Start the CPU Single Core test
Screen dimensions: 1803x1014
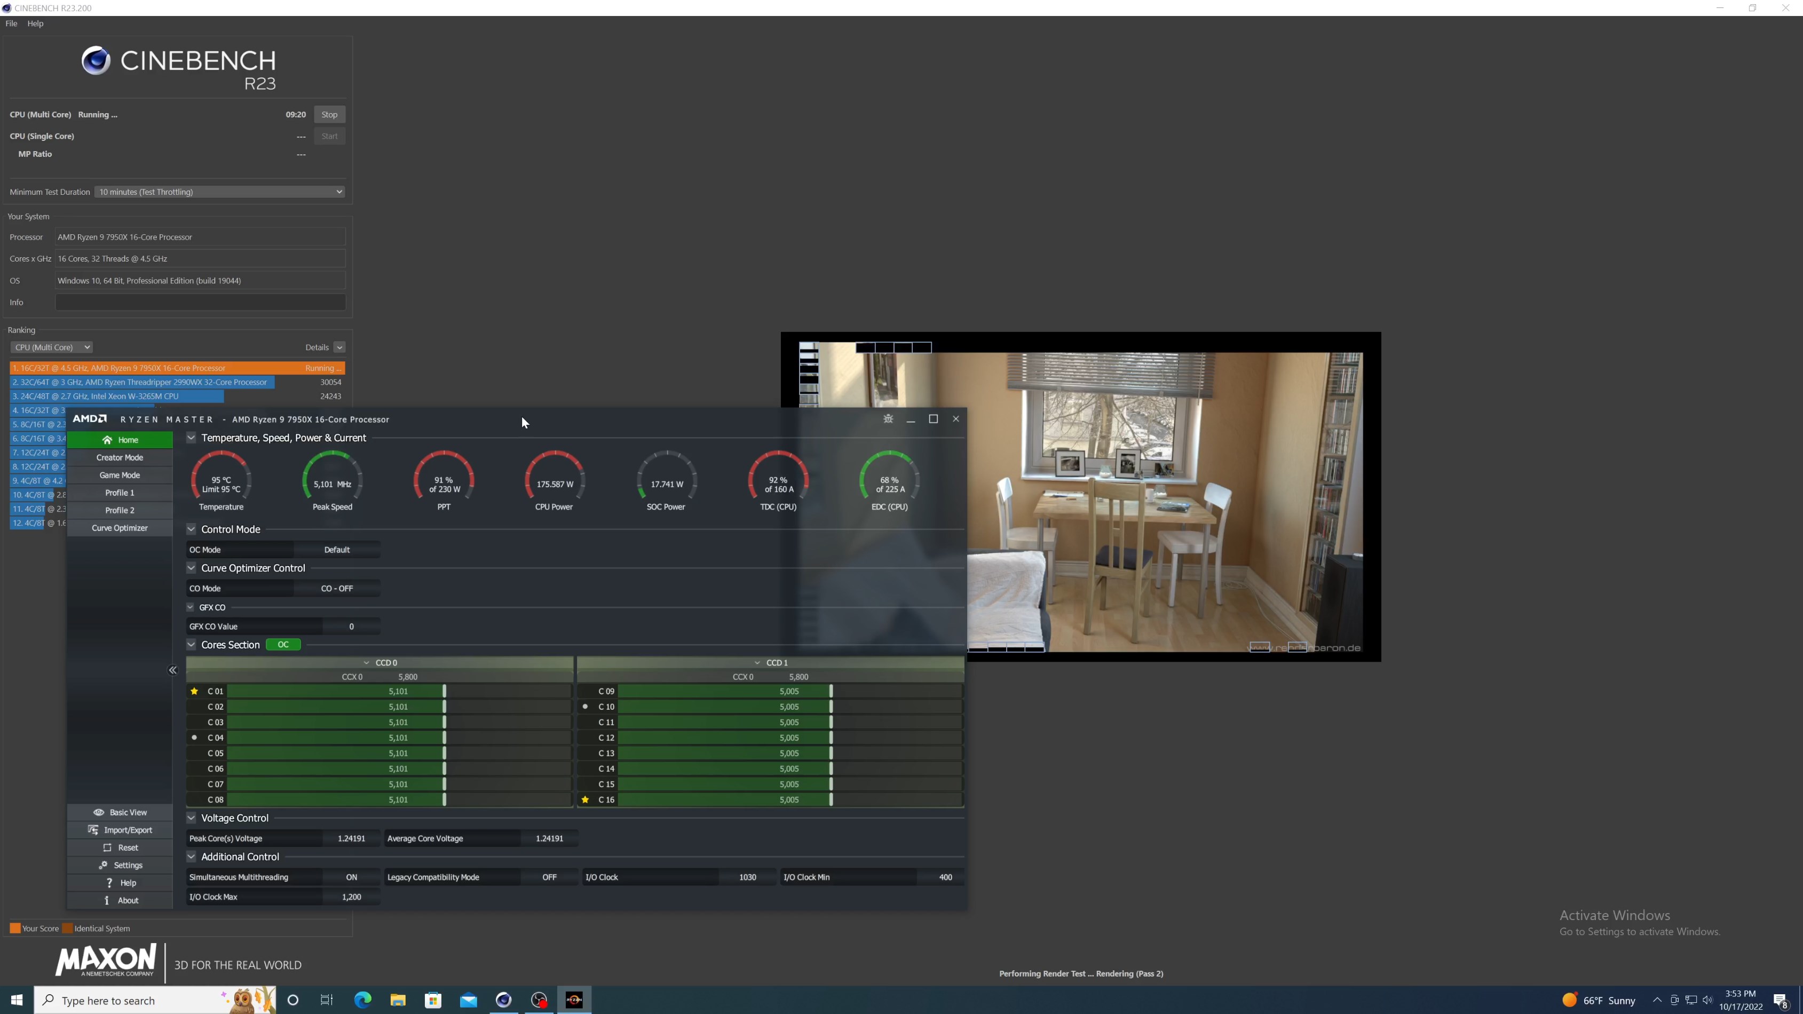330,137
